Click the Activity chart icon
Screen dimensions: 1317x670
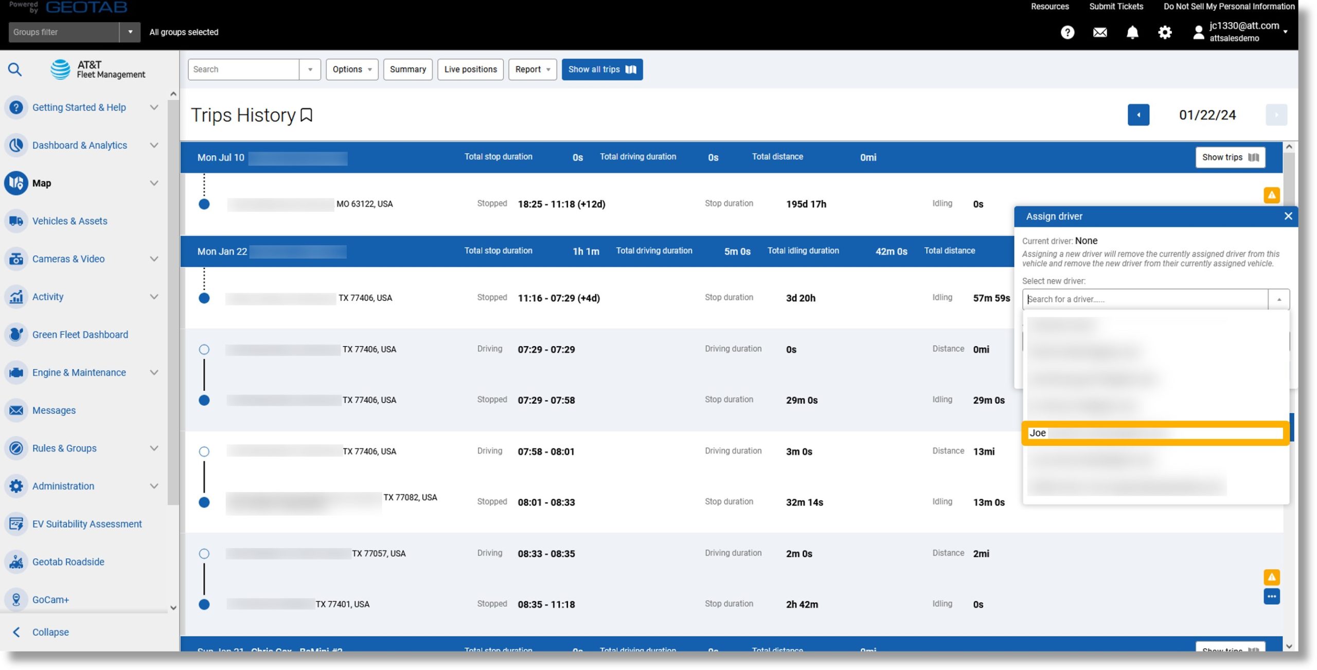16,297
